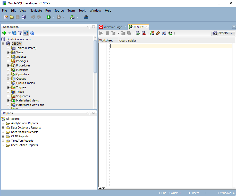The width and height of the screenshot is (236, 196).
Task: Click the Commit icon
Action: pyautogui.click(x=138, y=33)
